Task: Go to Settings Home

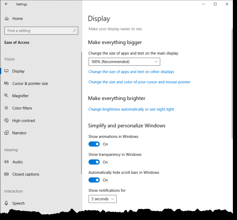Action: (41, 19)
